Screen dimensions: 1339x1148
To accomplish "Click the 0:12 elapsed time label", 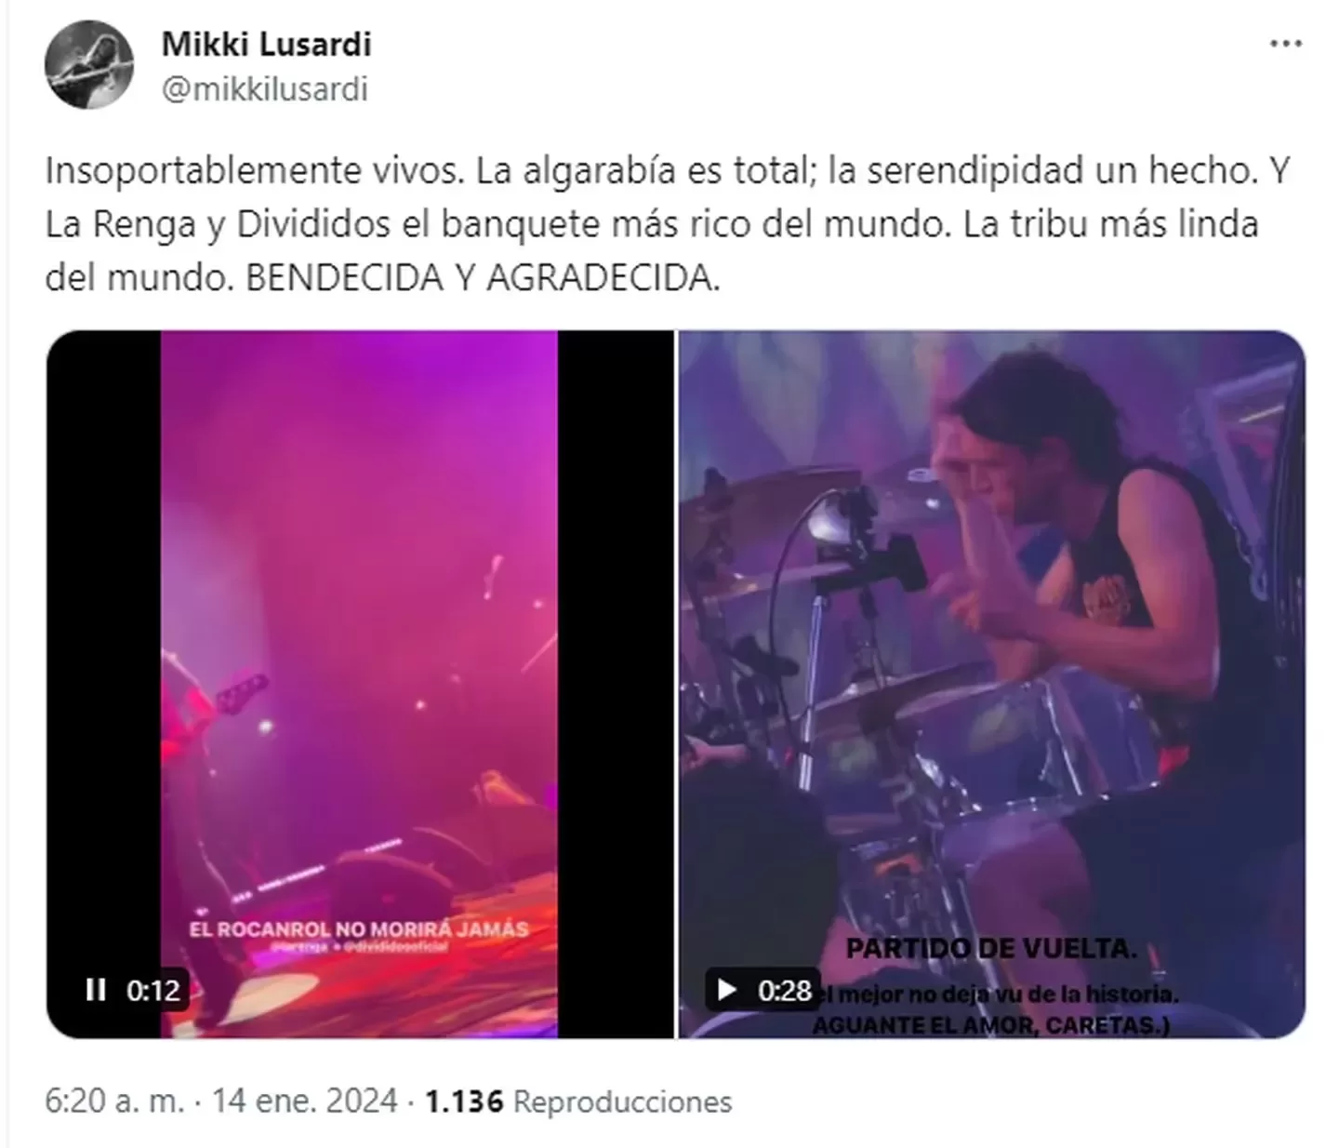I will 153,991.
